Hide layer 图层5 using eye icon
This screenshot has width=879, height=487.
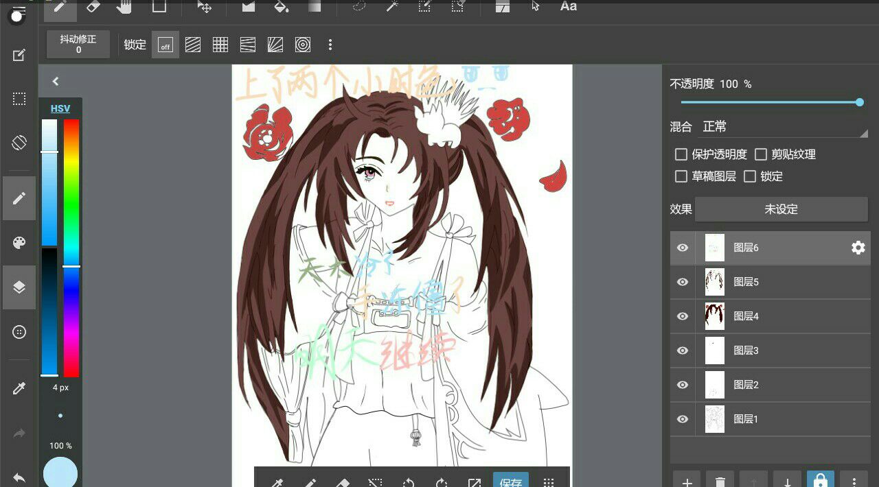tap(683, 282)
